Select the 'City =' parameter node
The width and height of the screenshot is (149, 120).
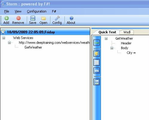131,53
